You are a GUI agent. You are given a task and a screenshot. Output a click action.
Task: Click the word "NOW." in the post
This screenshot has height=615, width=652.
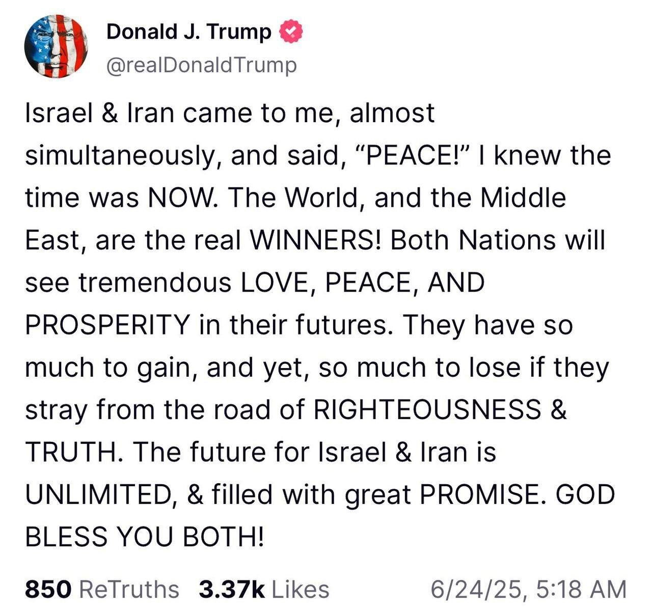[x=184, y=198]
